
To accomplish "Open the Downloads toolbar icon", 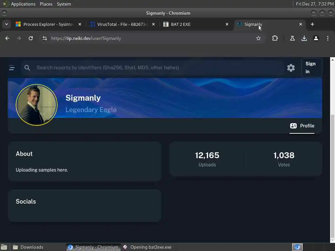I will click(x=304, y=38).
